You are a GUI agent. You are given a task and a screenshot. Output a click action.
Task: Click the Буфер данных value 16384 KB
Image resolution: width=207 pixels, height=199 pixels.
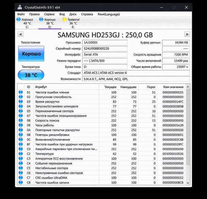click(x=176, y=42)
